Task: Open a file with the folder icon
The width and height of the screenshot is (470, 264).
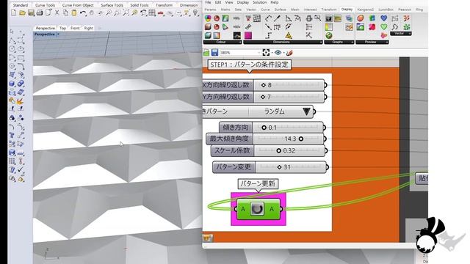Action: tap(22, 12)
